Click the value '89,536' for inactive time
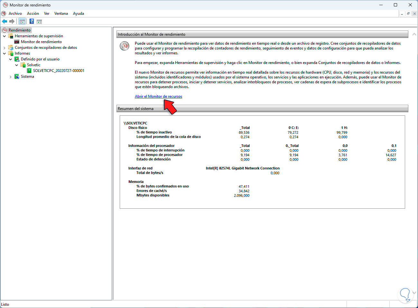Image resolution: width=418 pixels, height=308 pixels. click(244, 132)
